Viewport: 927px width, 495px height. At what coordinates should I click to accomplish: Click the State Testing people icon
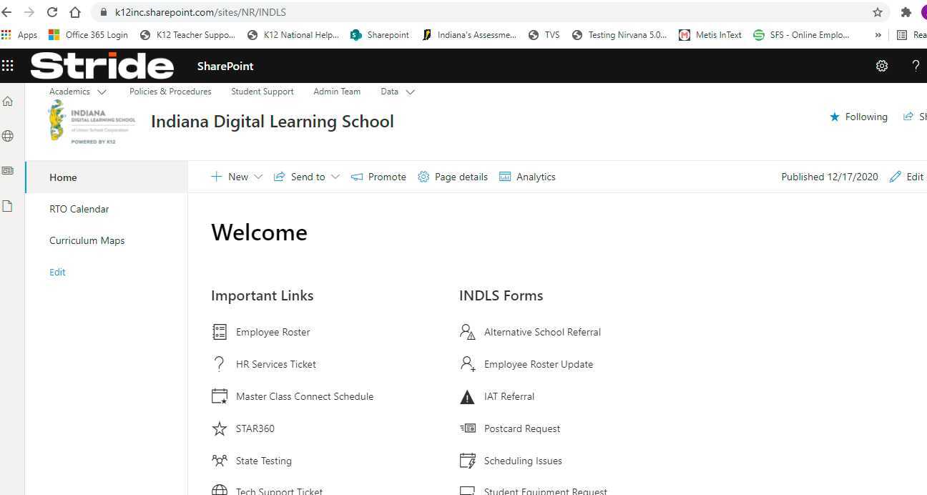point(220,461)
